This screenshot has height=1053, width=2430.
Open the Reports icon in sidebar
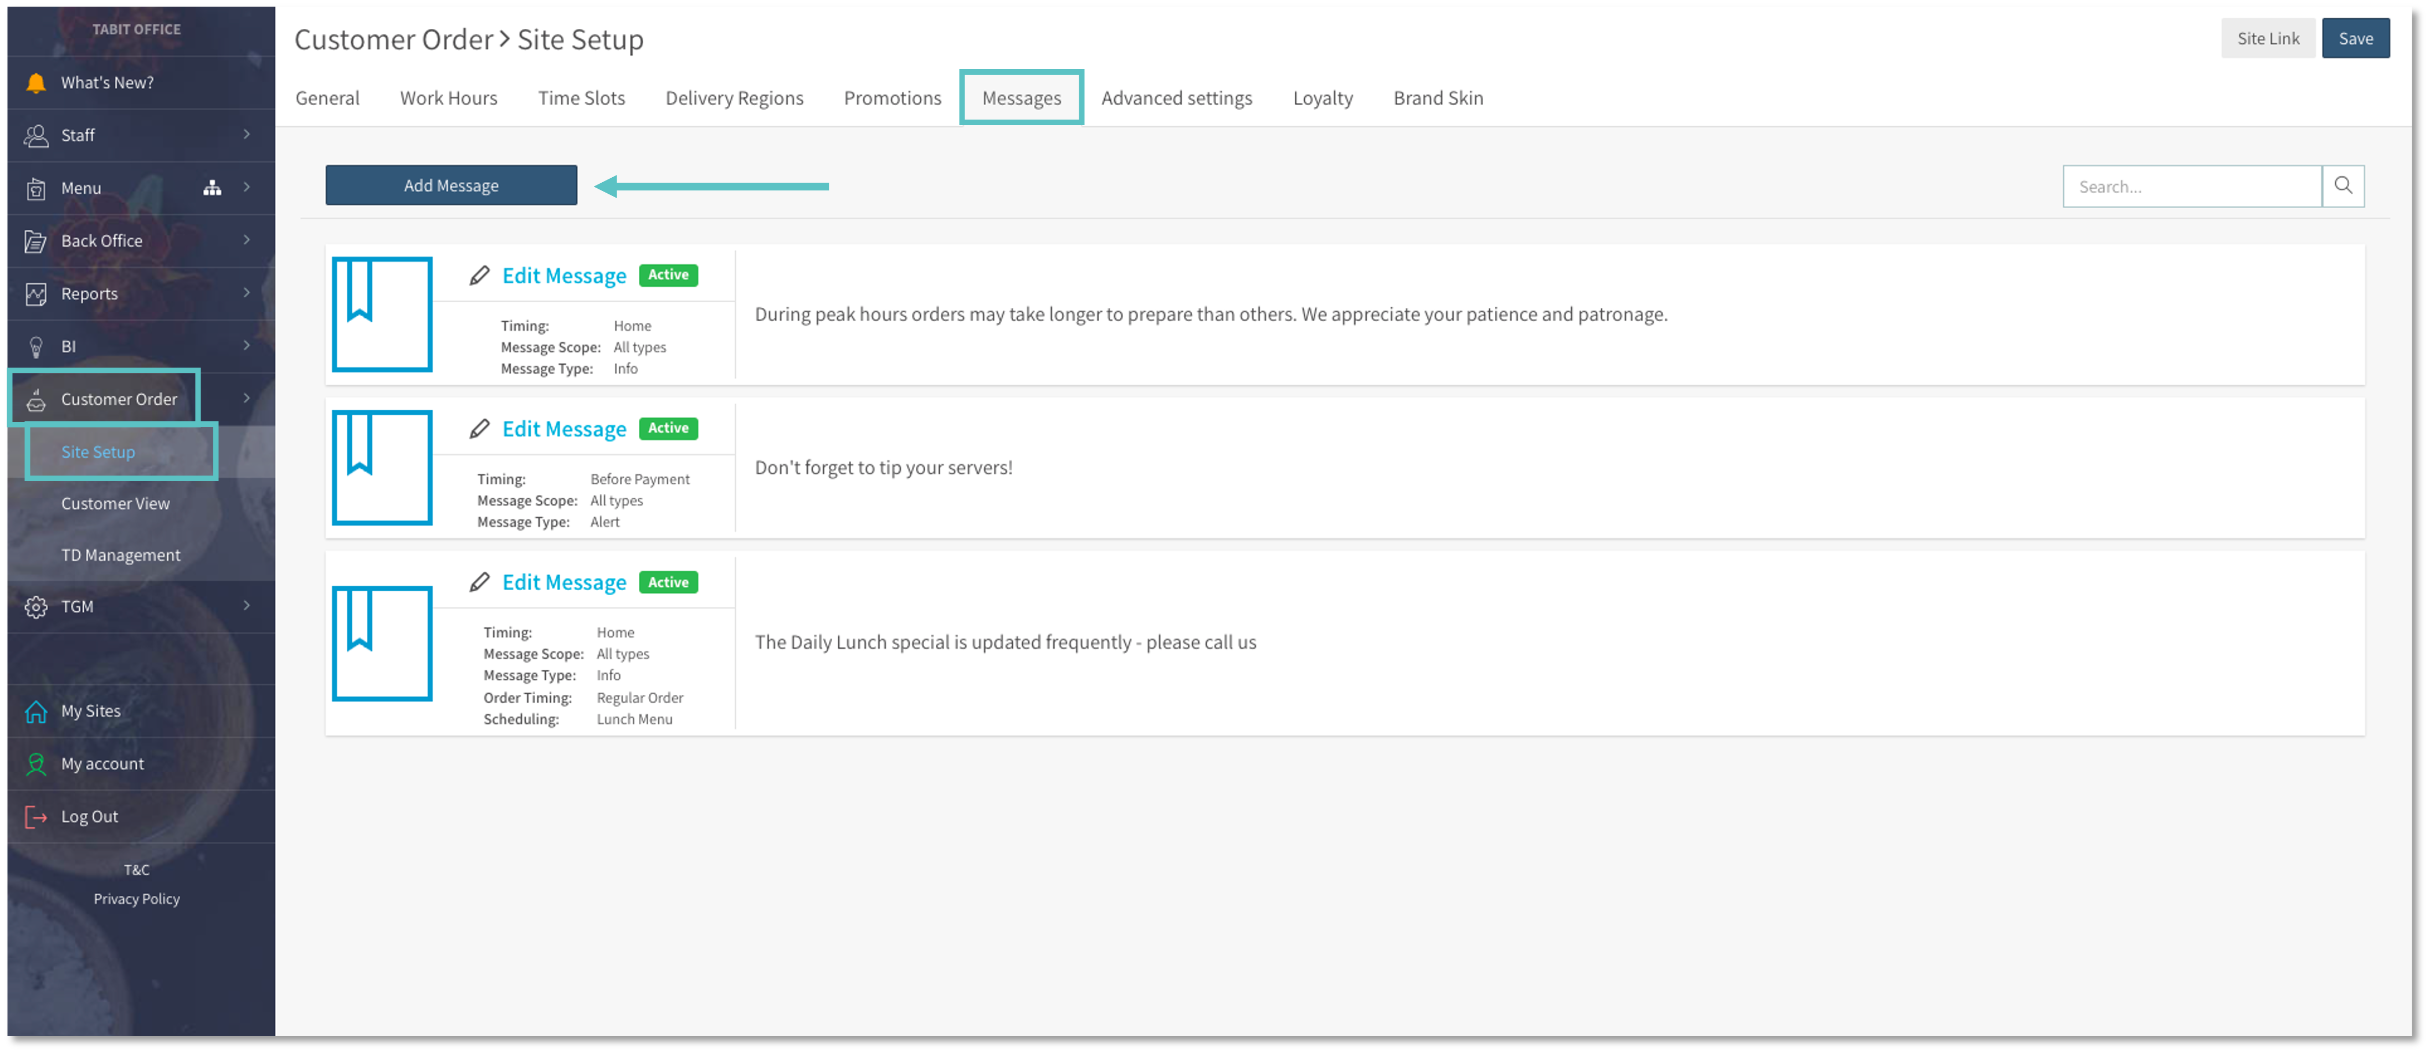click(36, 293)
